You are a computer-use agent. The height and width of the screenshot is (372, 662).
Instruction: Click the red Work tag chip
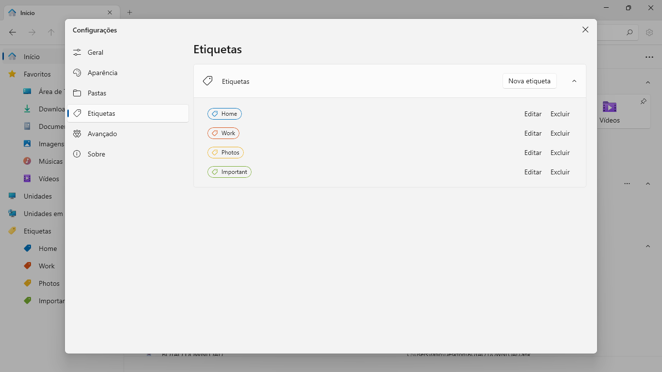[223, 133]
